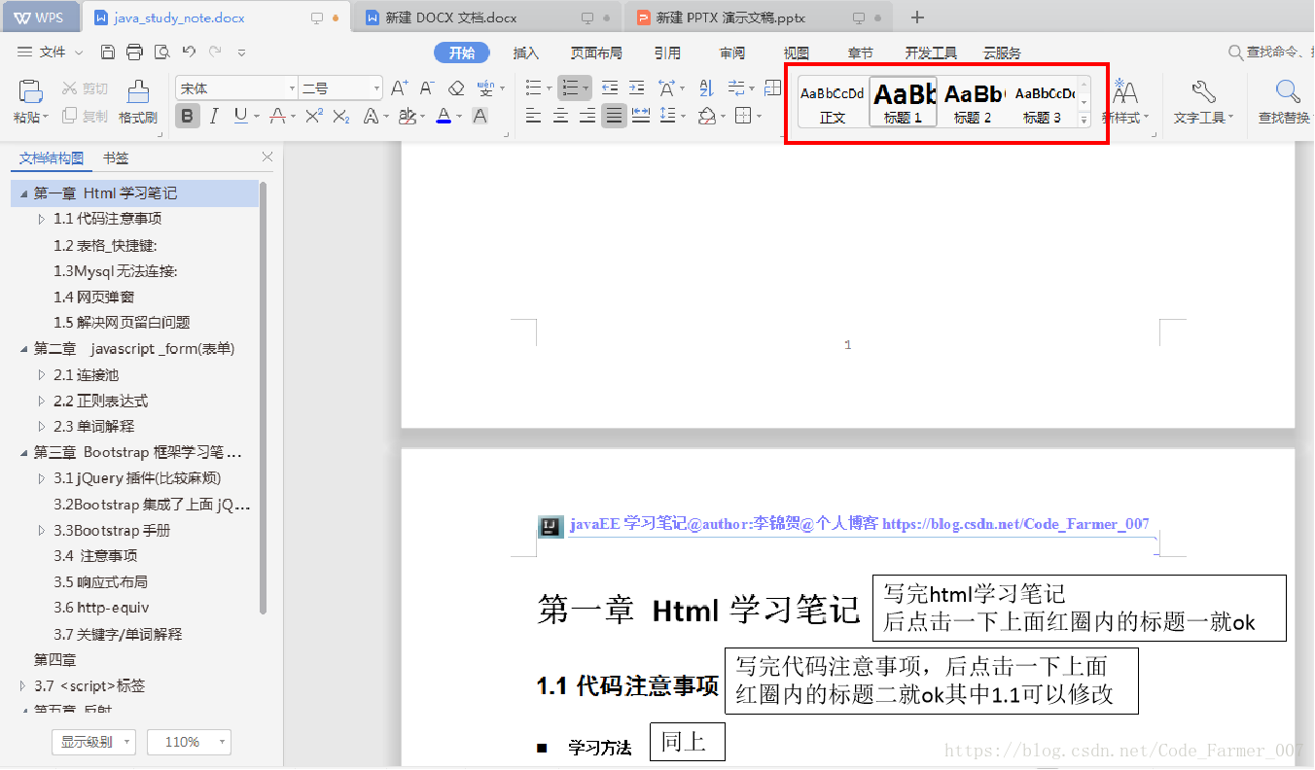
Task: Open the display level (显示级别) dropdown
Action: pos(93,743)
